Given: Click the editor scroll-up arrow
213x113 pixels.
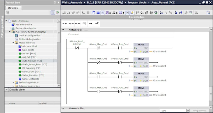Looking at the screenshot, I should pos(211,29).
